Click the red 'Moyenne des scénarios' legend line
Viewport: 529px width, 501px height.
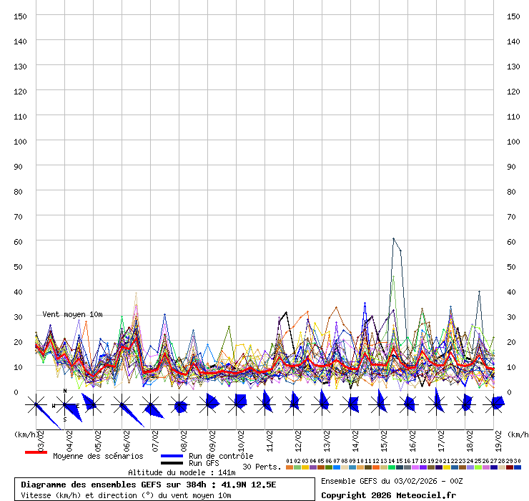click(36, 452)
